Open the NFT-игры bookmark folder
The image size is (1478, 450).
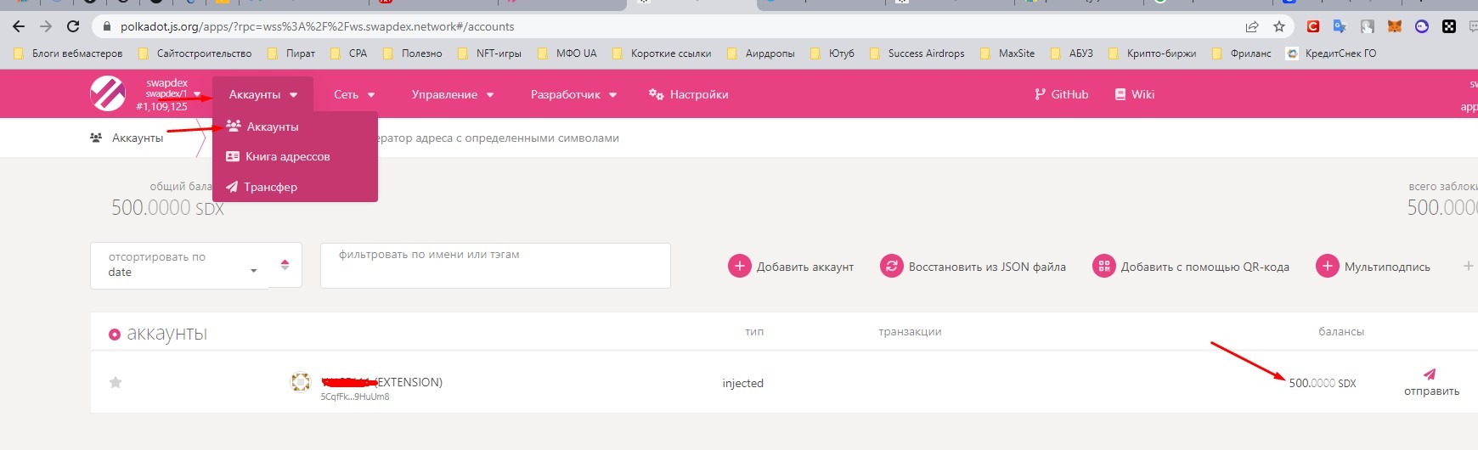tap(489, 53)
